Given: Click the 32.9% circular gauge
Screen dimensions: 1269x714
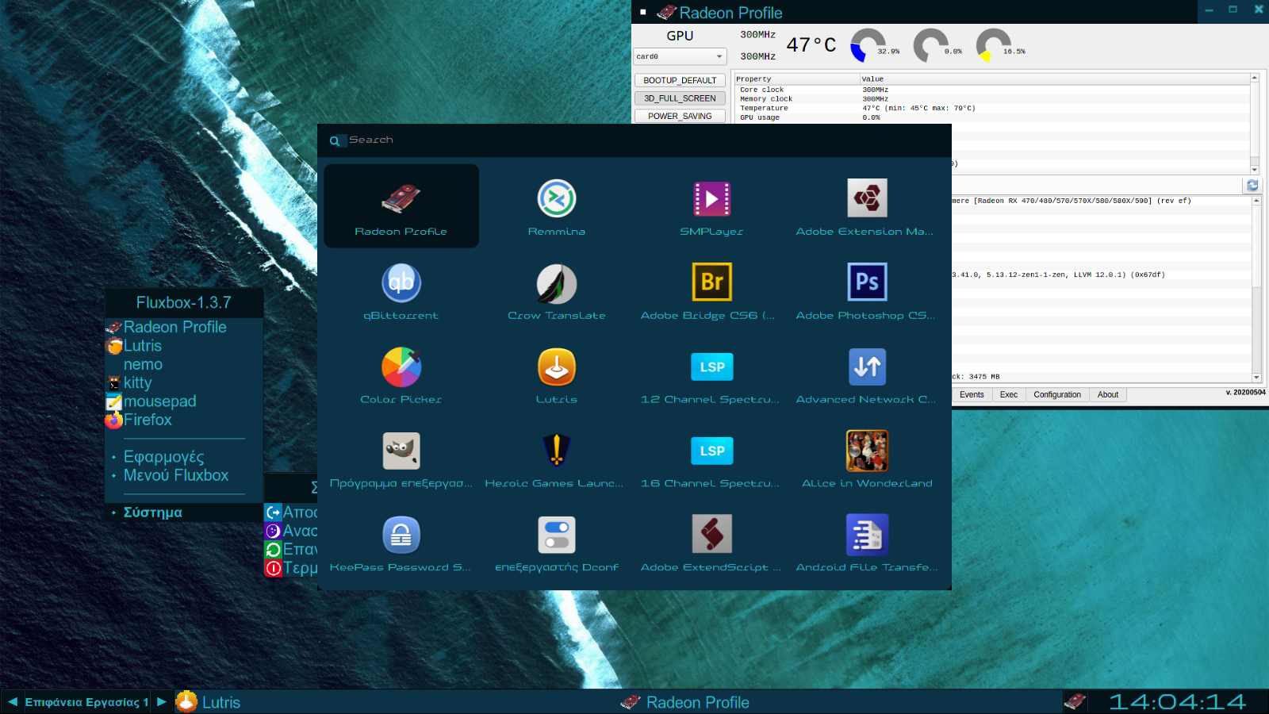Looking at the screenshot, I should click(x=868, y=46).
